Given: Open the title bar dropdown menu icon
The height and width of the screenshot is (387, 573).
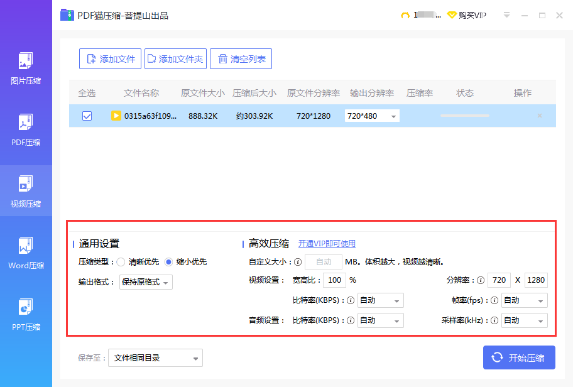Looking at the screenshot, I should [x=506, y=15].
